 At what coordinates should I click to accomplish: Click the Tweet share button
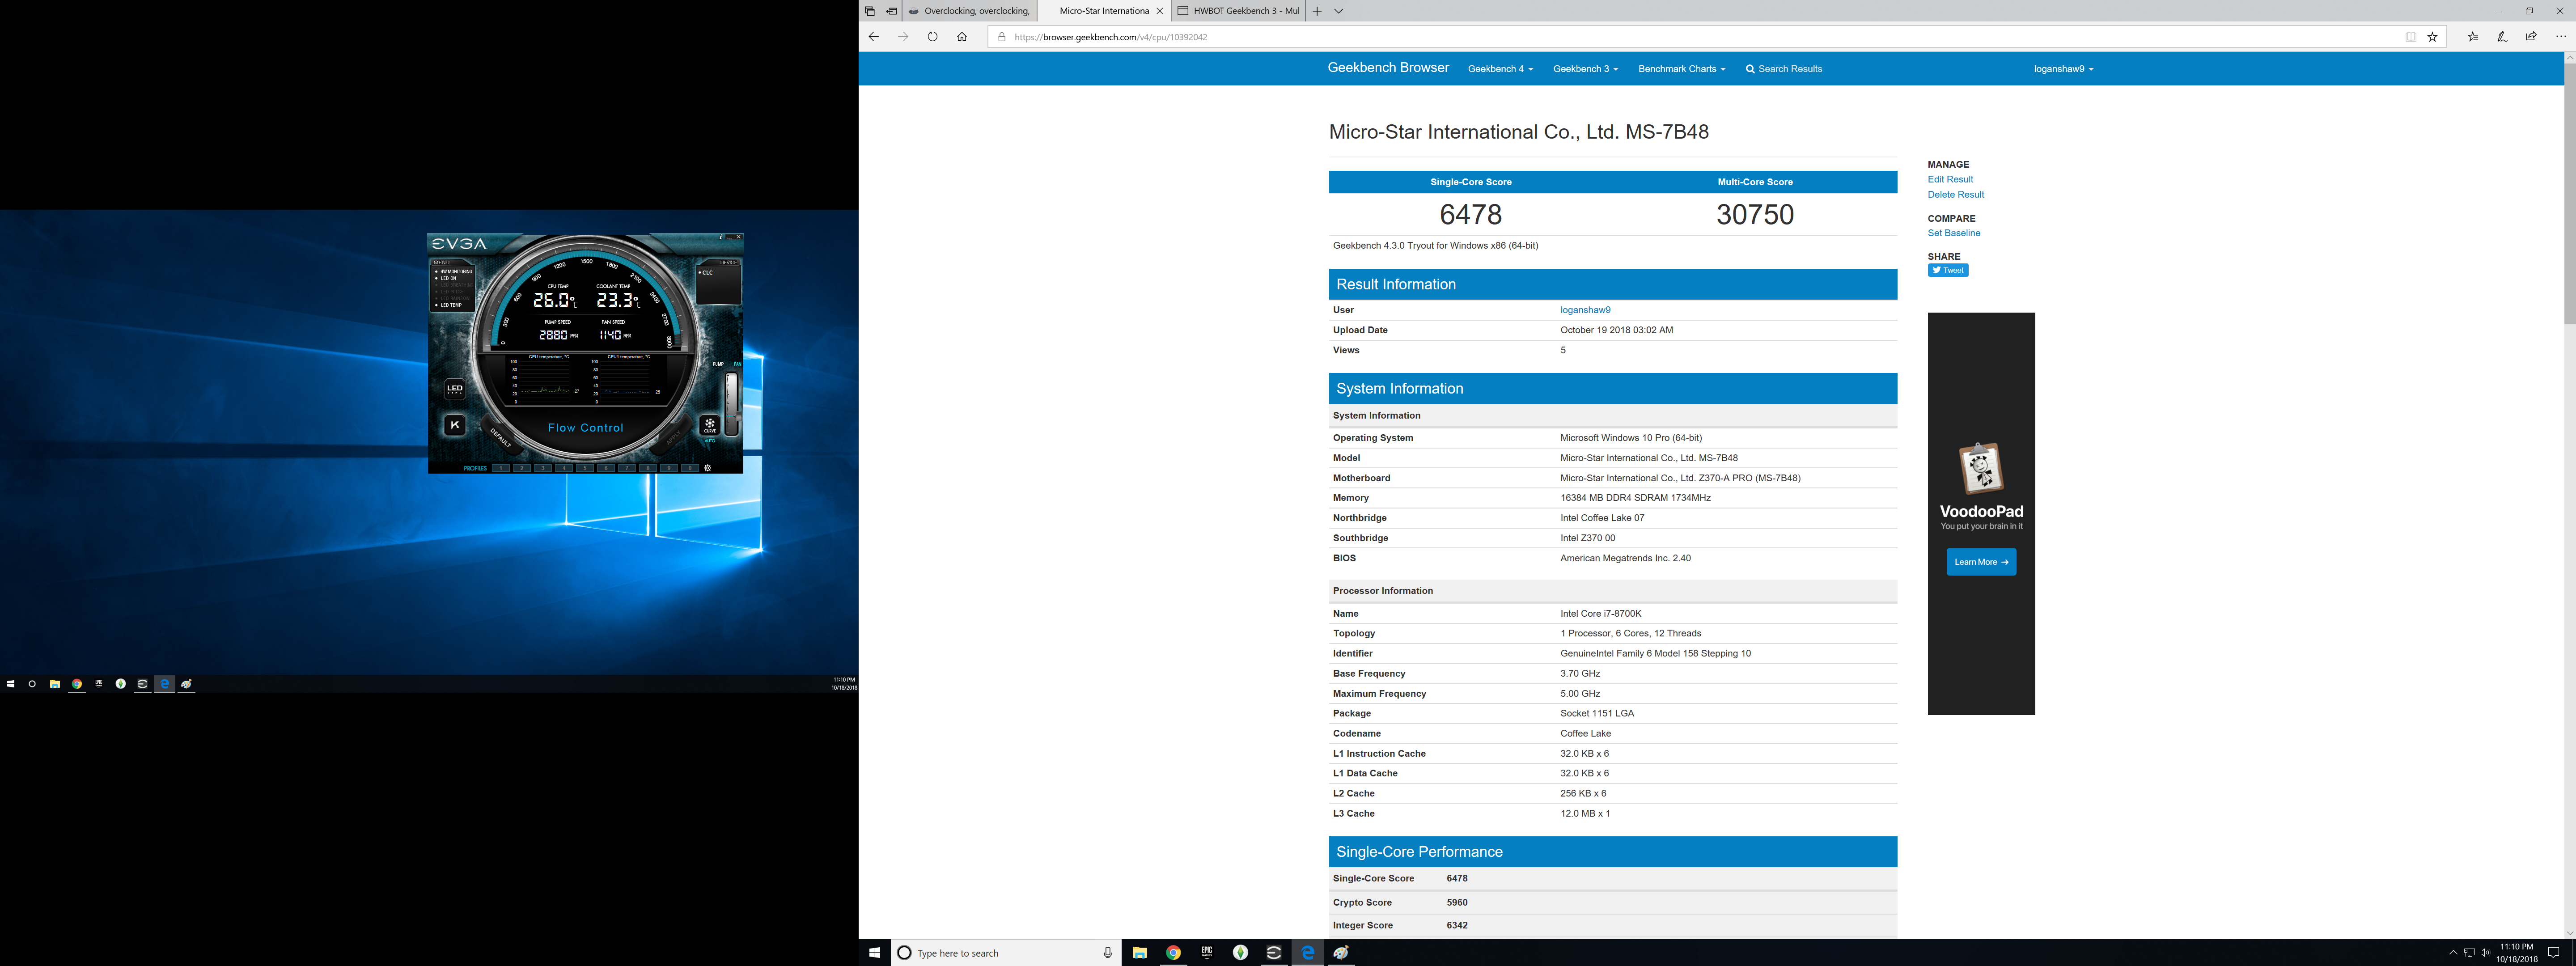coord(1948,270)
